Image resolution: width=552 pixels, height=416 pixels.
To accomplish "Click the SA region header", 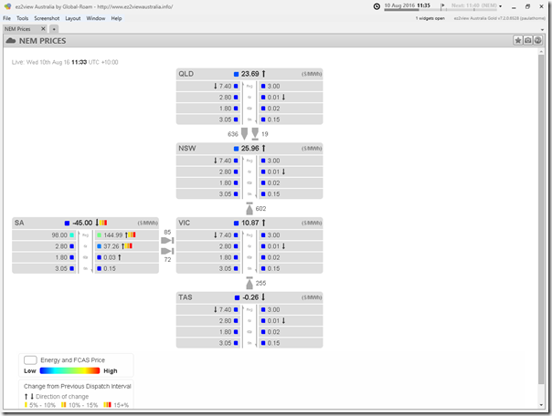I will (86, 223).
